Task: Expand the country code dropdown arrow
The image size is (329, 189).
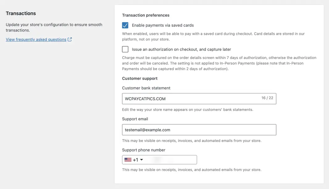Action: click(x=142, y=160)
